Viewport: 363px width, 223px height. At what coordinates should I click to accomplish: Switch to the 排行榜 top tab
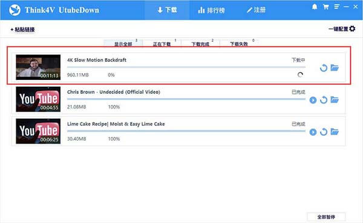coord(211,10)
